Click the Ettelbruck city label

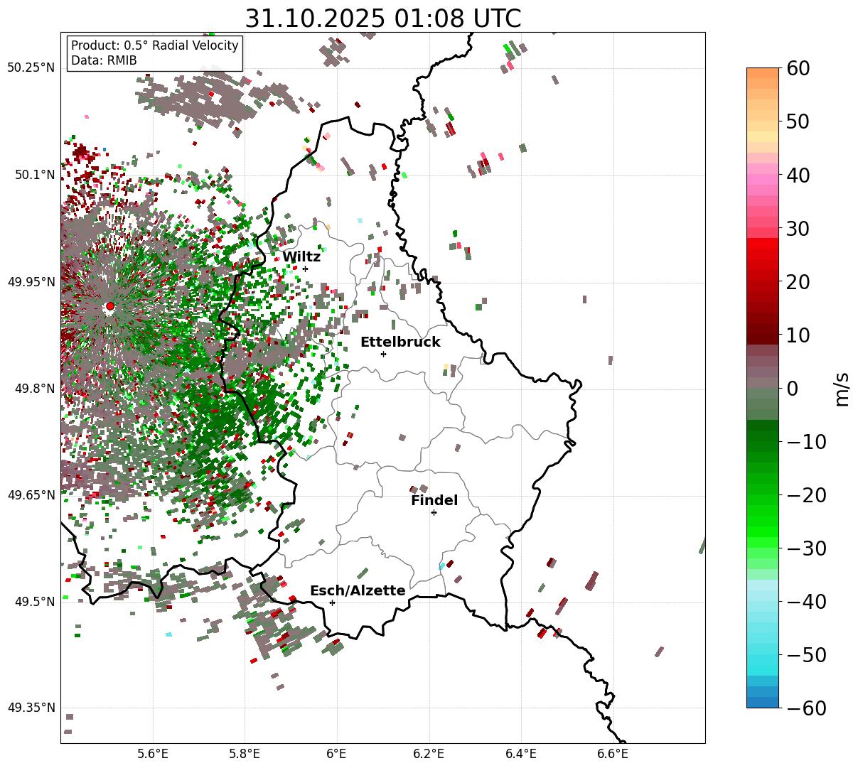click(400, 342)
